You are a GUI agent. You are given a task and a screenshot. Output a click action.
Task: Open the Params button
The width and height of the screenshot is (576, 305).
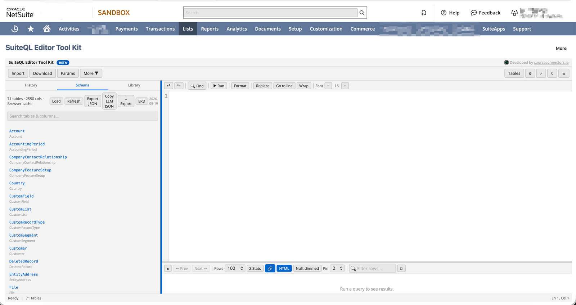point(68,73)
